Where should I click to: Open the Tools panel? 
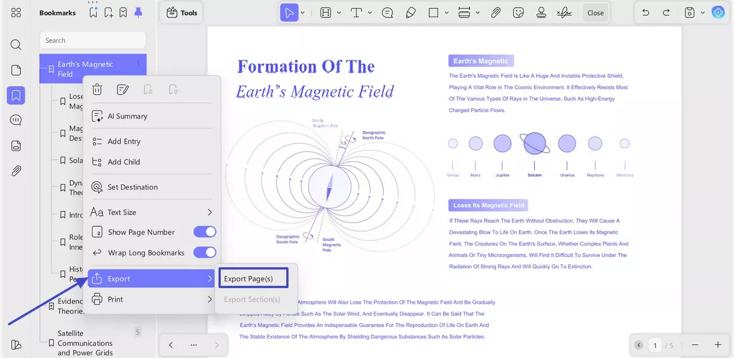[181, 12]
